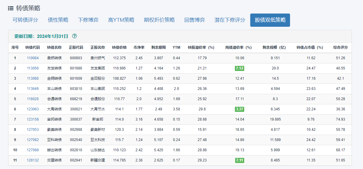Click bond code 127088 link
The image size is (363, 169).
click(x=33, y=150)
